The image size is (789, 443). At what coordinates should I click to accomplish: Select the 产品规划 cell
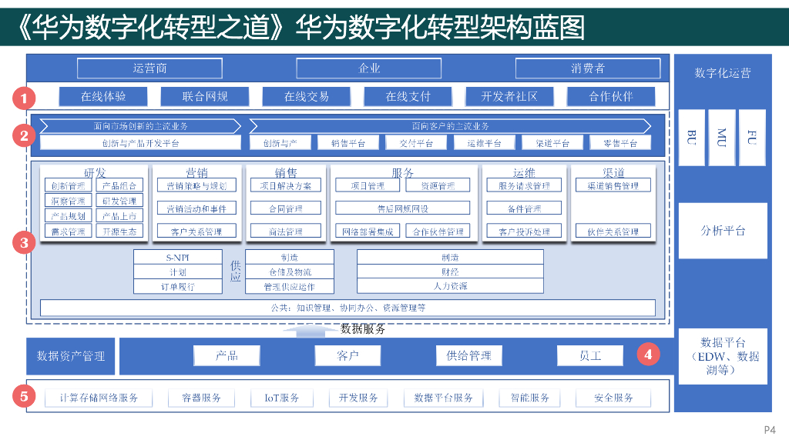[x=68, y=215]
